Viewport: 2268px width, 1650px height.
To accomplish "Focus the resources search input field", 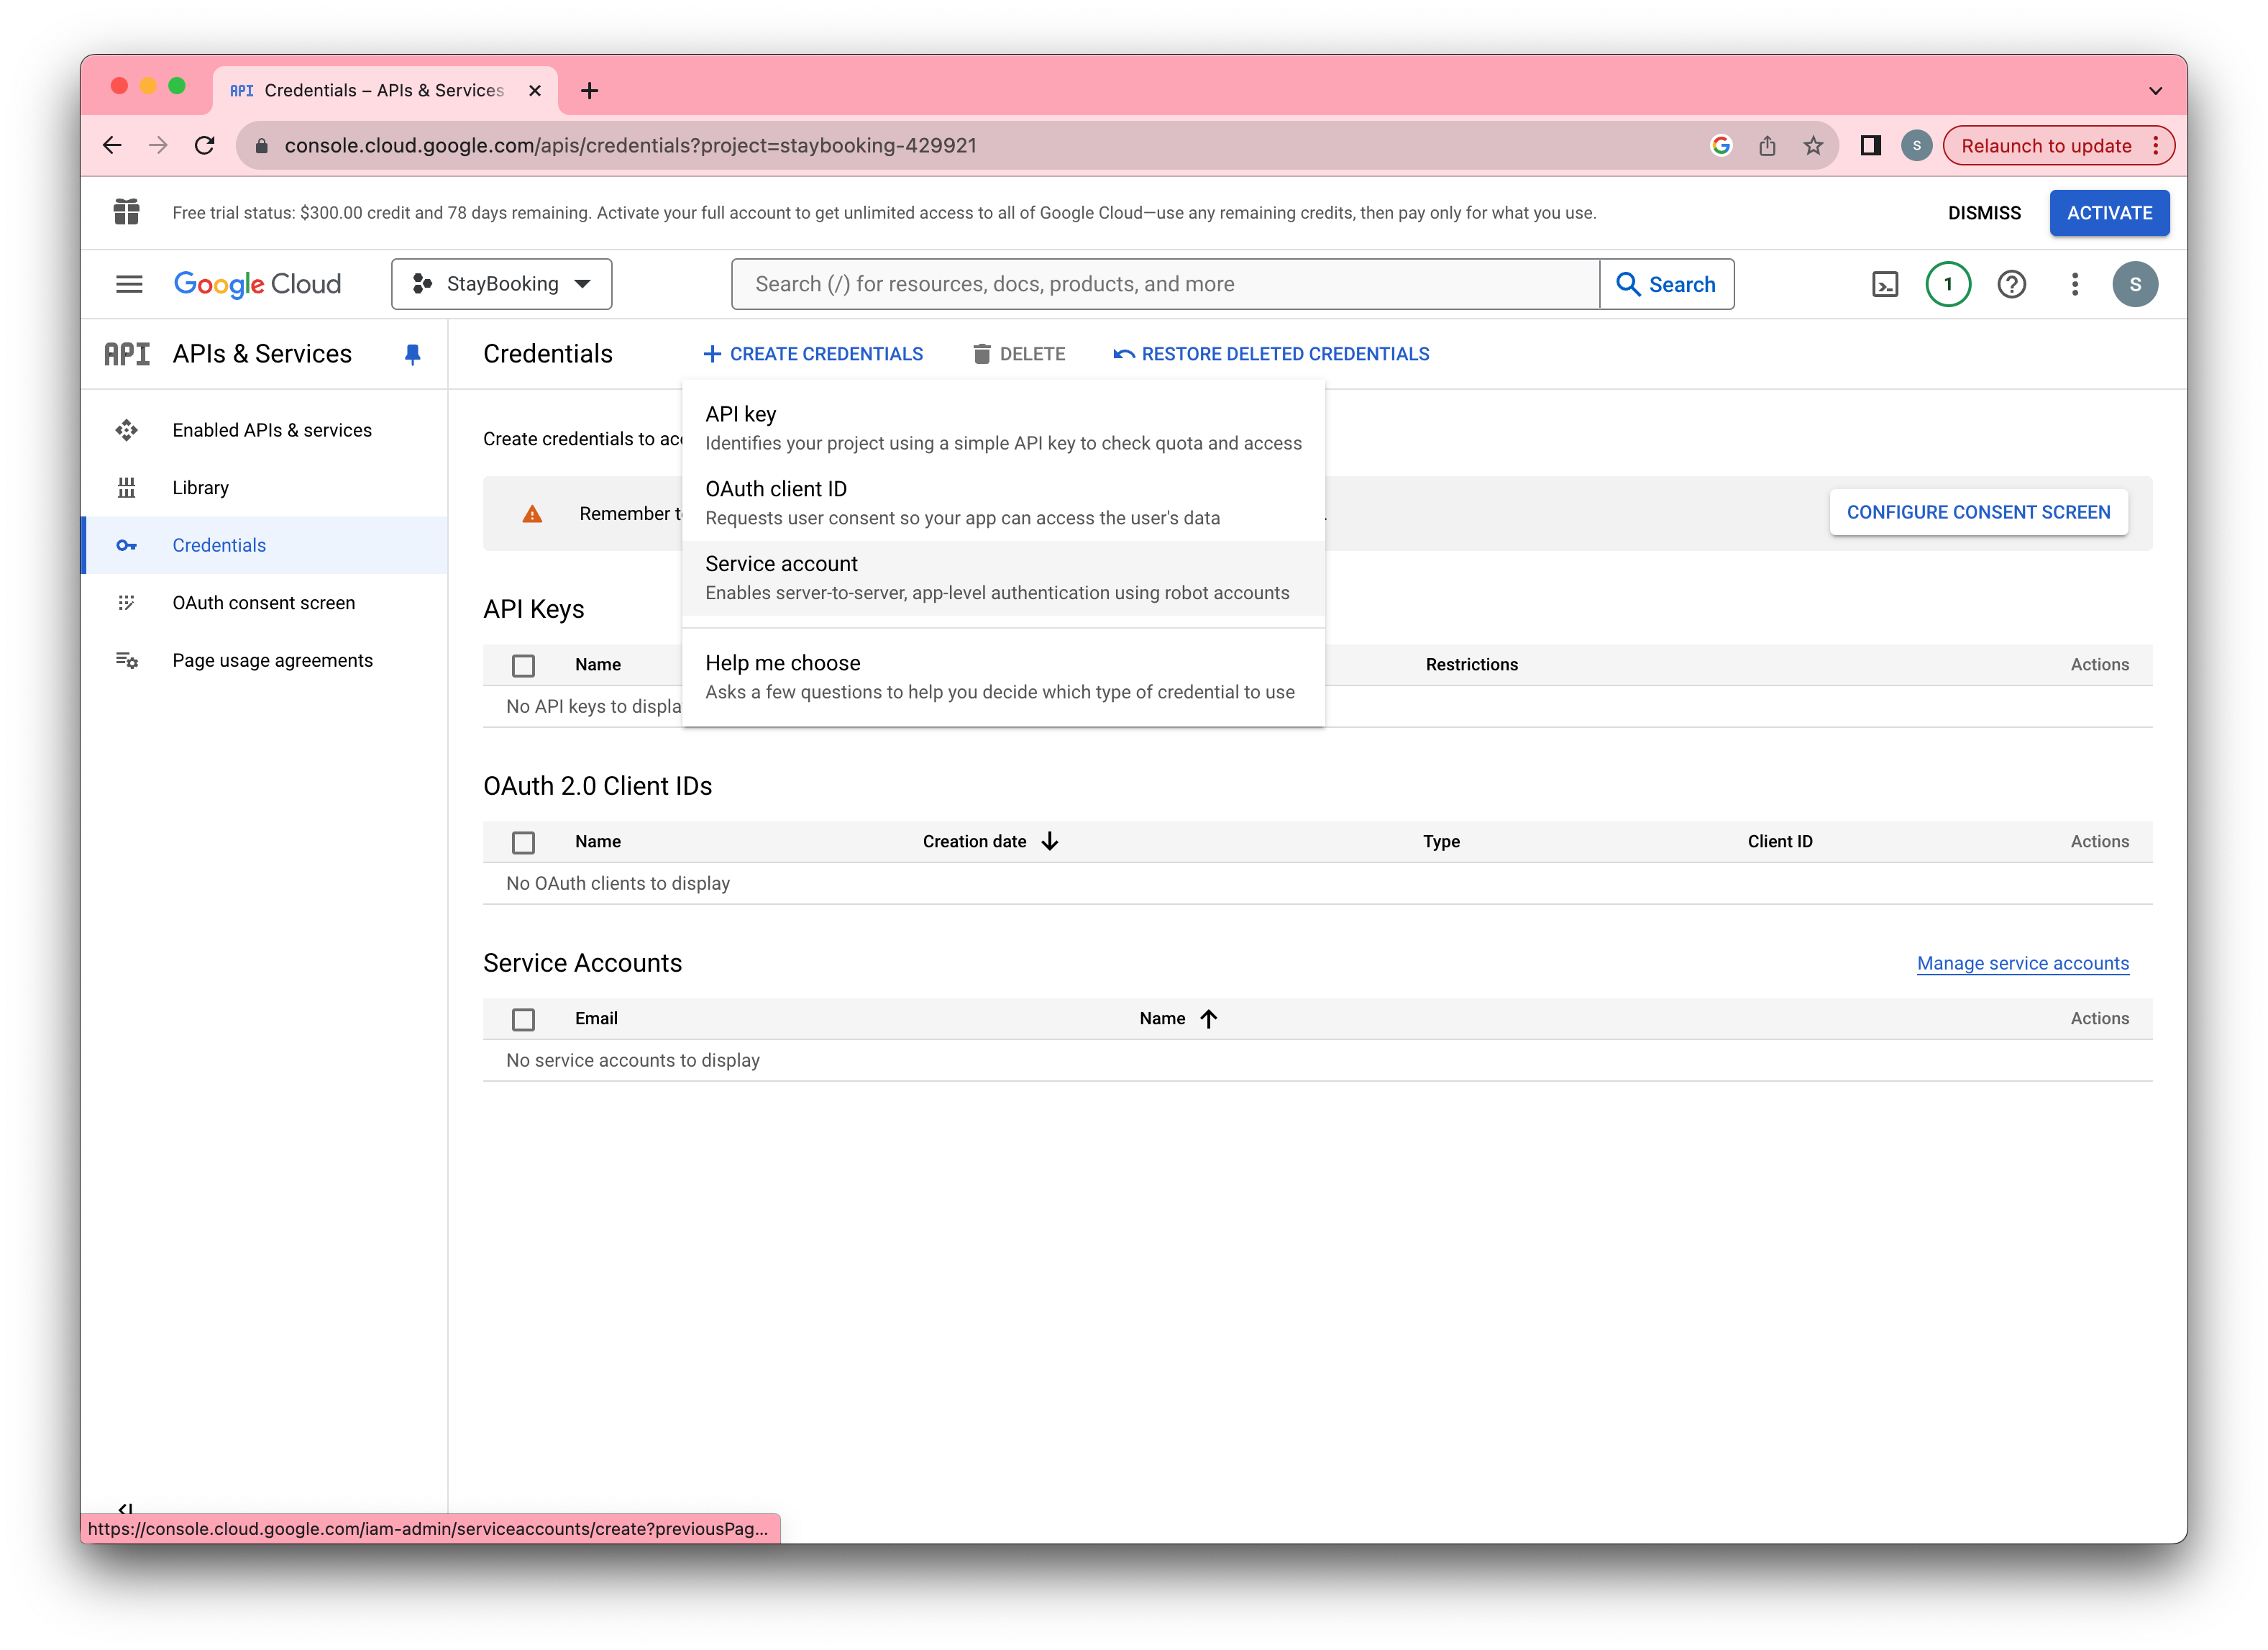I will pos(1165,285).
